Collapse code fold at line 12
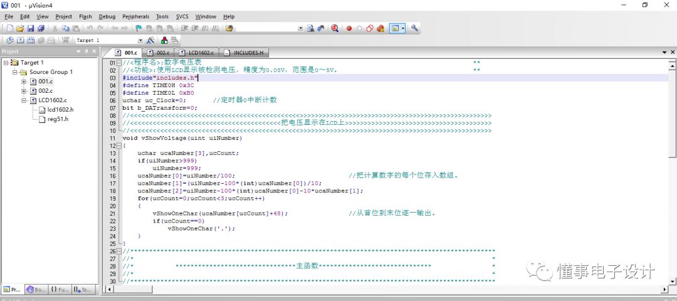 119,146
